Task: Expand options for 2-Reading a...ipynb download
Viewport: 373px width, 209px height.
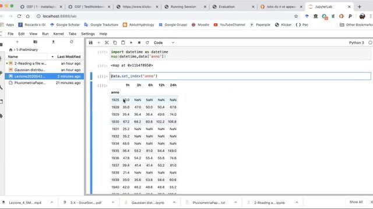Action: point(297,203)
